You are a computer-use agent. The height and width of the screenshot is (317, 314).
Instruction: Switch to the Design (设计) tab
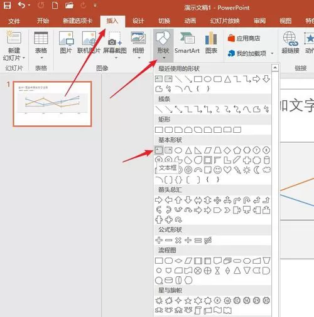coord(138,21)
